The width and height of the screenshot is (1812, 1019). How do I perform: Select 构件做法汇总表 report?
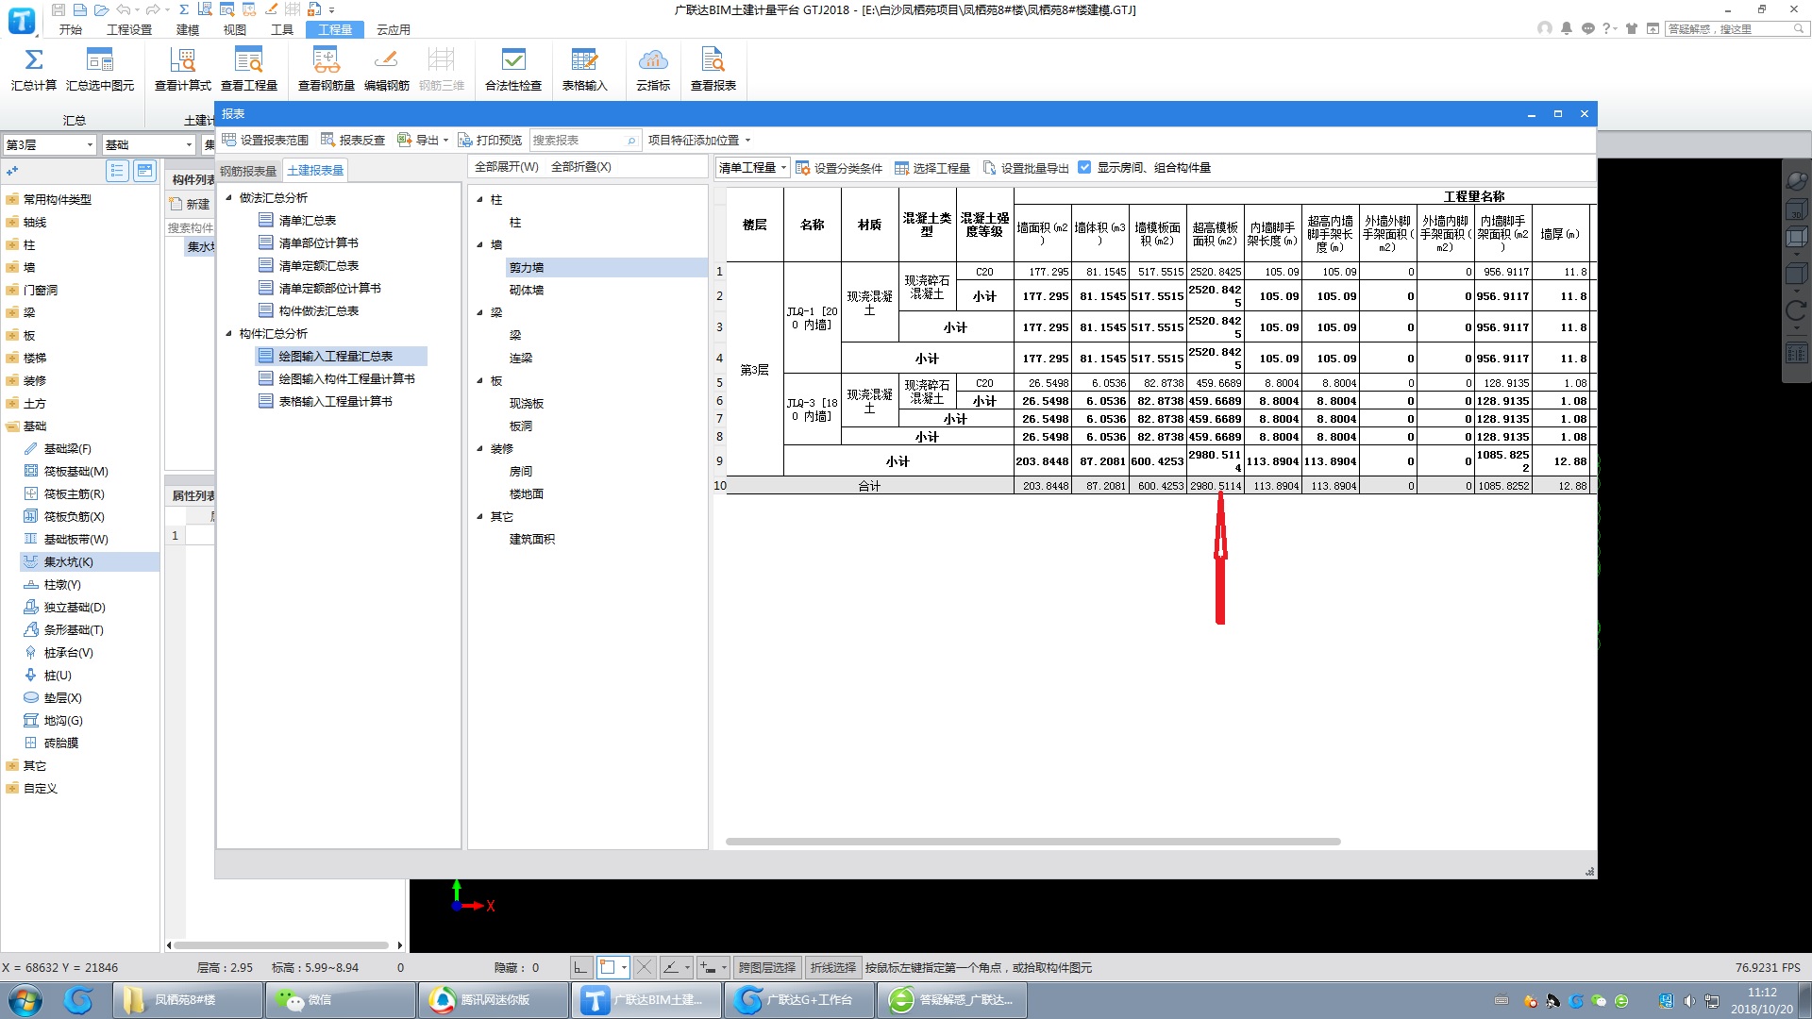(318, 311)
